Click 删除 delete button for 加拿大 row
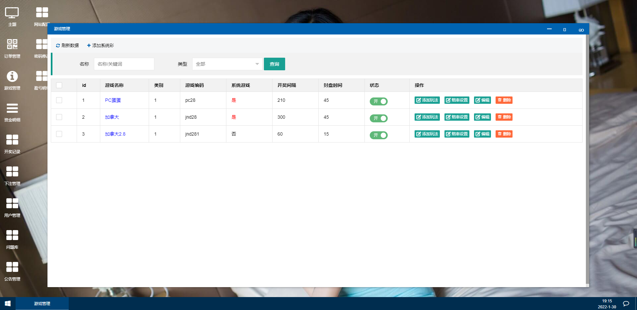637x310 pixels. pos(504,117)
